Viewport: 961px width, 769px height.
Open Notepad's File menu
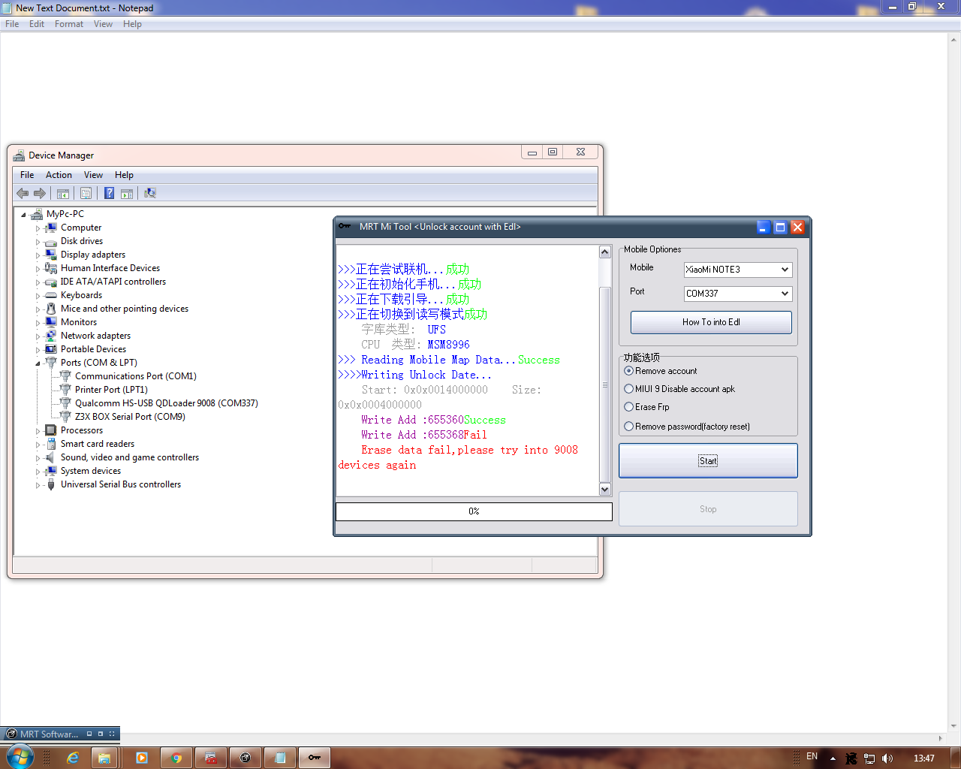[x=12, y=24]
